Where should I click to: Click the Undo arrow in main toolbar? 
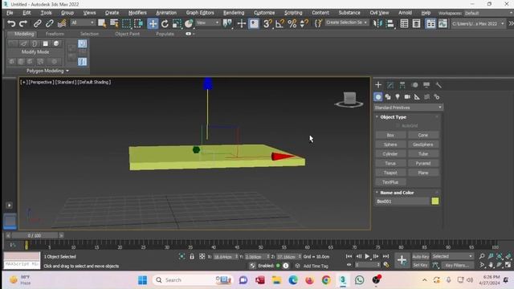pyautogui.click(x=11, y=23)
